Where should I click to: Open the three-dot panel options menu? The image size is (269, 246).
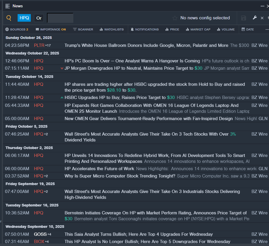262,6
